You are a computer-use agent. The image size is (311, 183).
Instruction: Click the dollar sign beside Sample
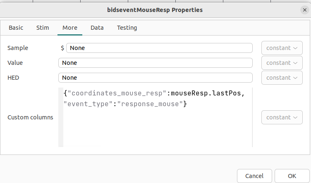coord(62,48)
